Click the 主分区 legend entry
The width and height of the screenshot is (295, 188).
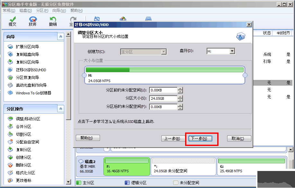(x=85, y=183)
